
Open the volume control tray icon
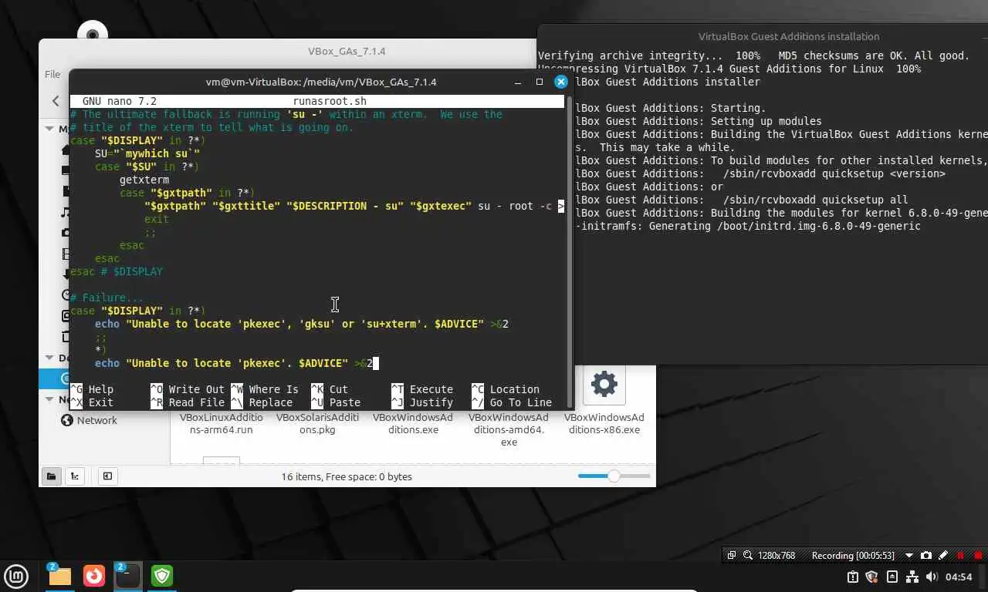(x=932, y=577)
